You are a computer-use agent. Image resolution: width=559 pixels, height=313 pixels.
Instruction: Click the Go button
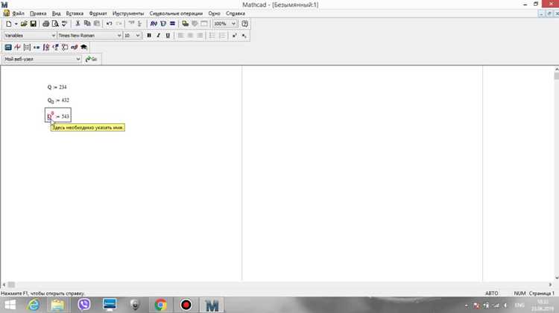coord(92,59)
